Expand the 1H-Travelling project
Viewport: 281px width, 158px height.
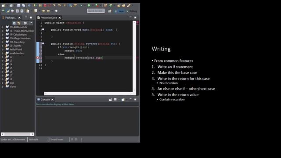3,42
